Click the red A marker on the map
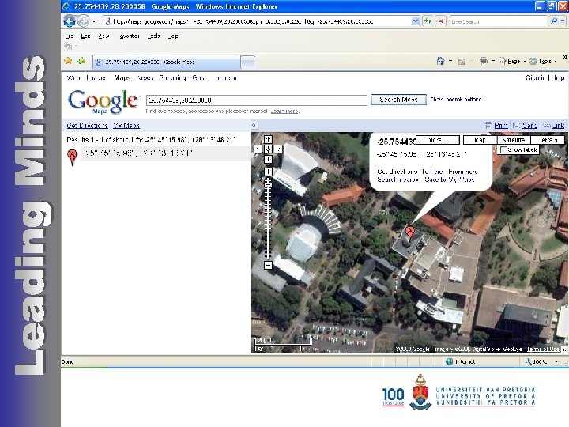569x427 pixels. (409, 233)
